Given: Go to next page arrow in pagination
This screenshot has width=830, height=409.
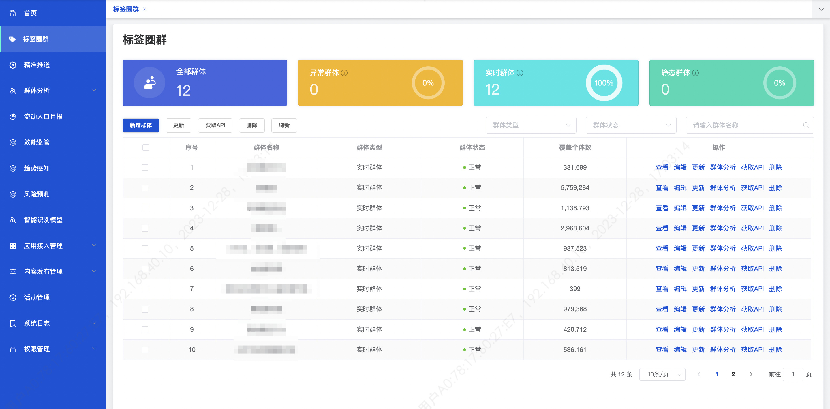Looking at the screenshot, I should pyautogui.click(x=751, y=374).
